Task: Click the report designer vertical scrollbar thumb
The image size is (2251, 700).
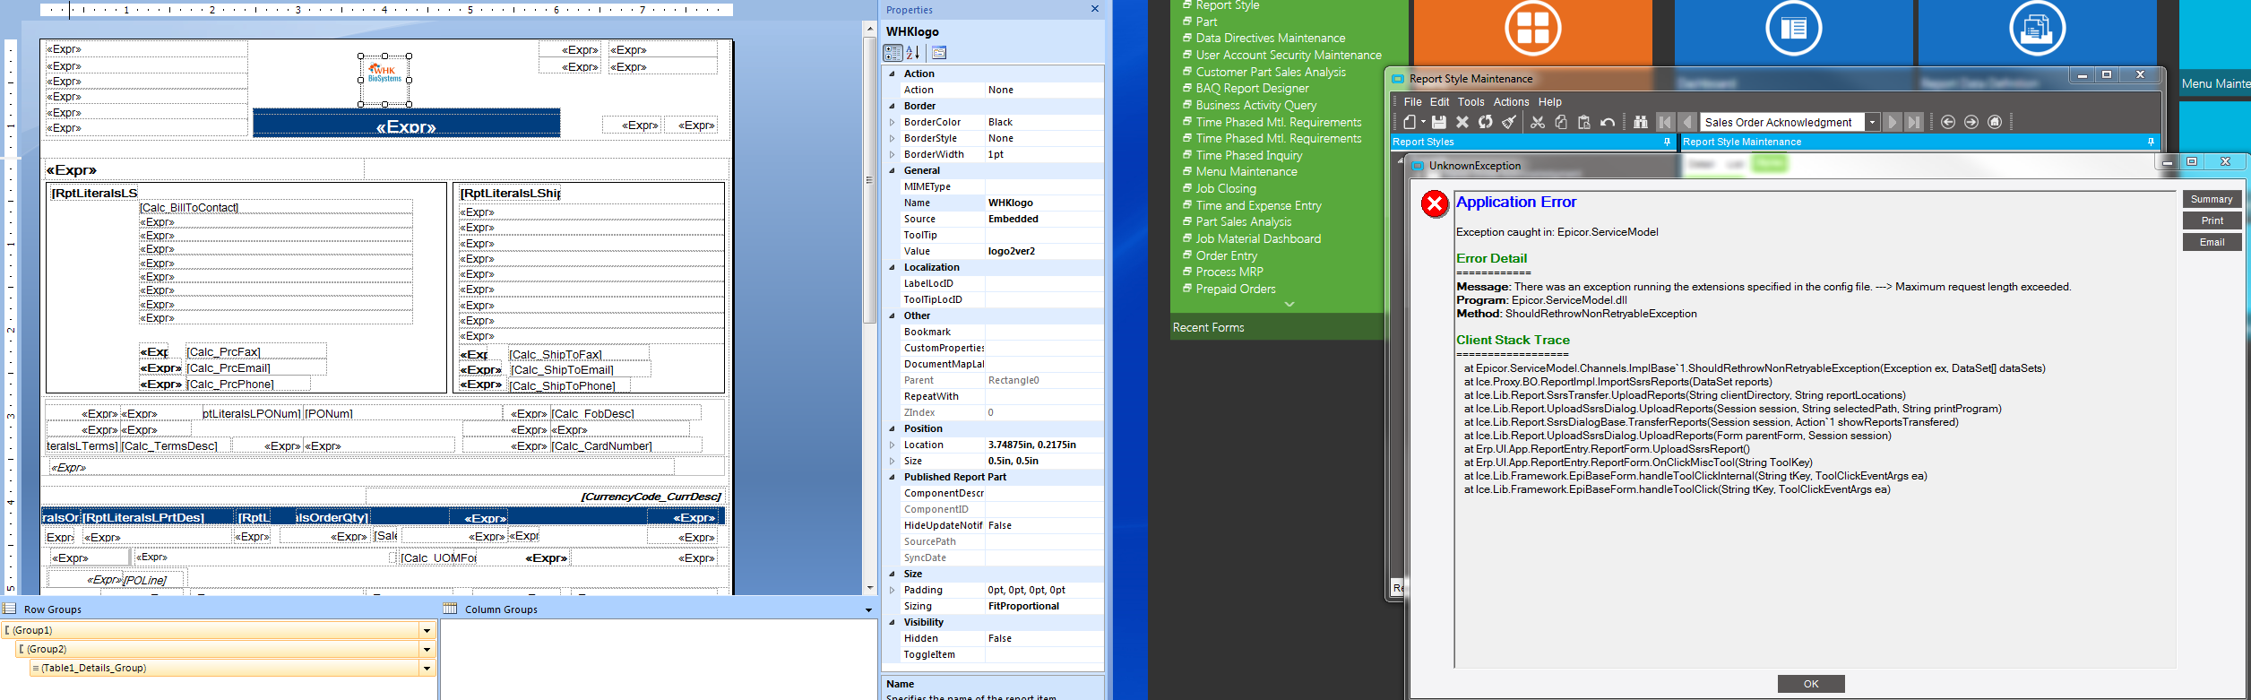Action: 869,179
